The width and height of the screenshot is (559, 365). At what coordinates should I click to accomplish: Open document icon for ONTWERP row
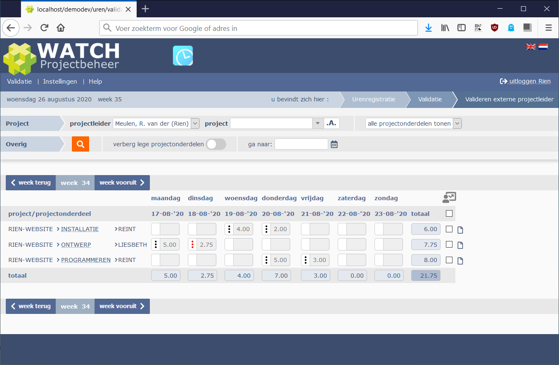[x=460, y=245]
